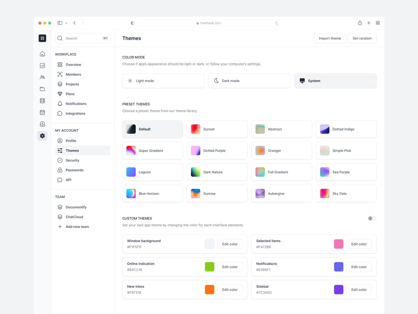The image size is (418, 314).
Task: Open Notifications in Workplace menu
Action: 83,104
